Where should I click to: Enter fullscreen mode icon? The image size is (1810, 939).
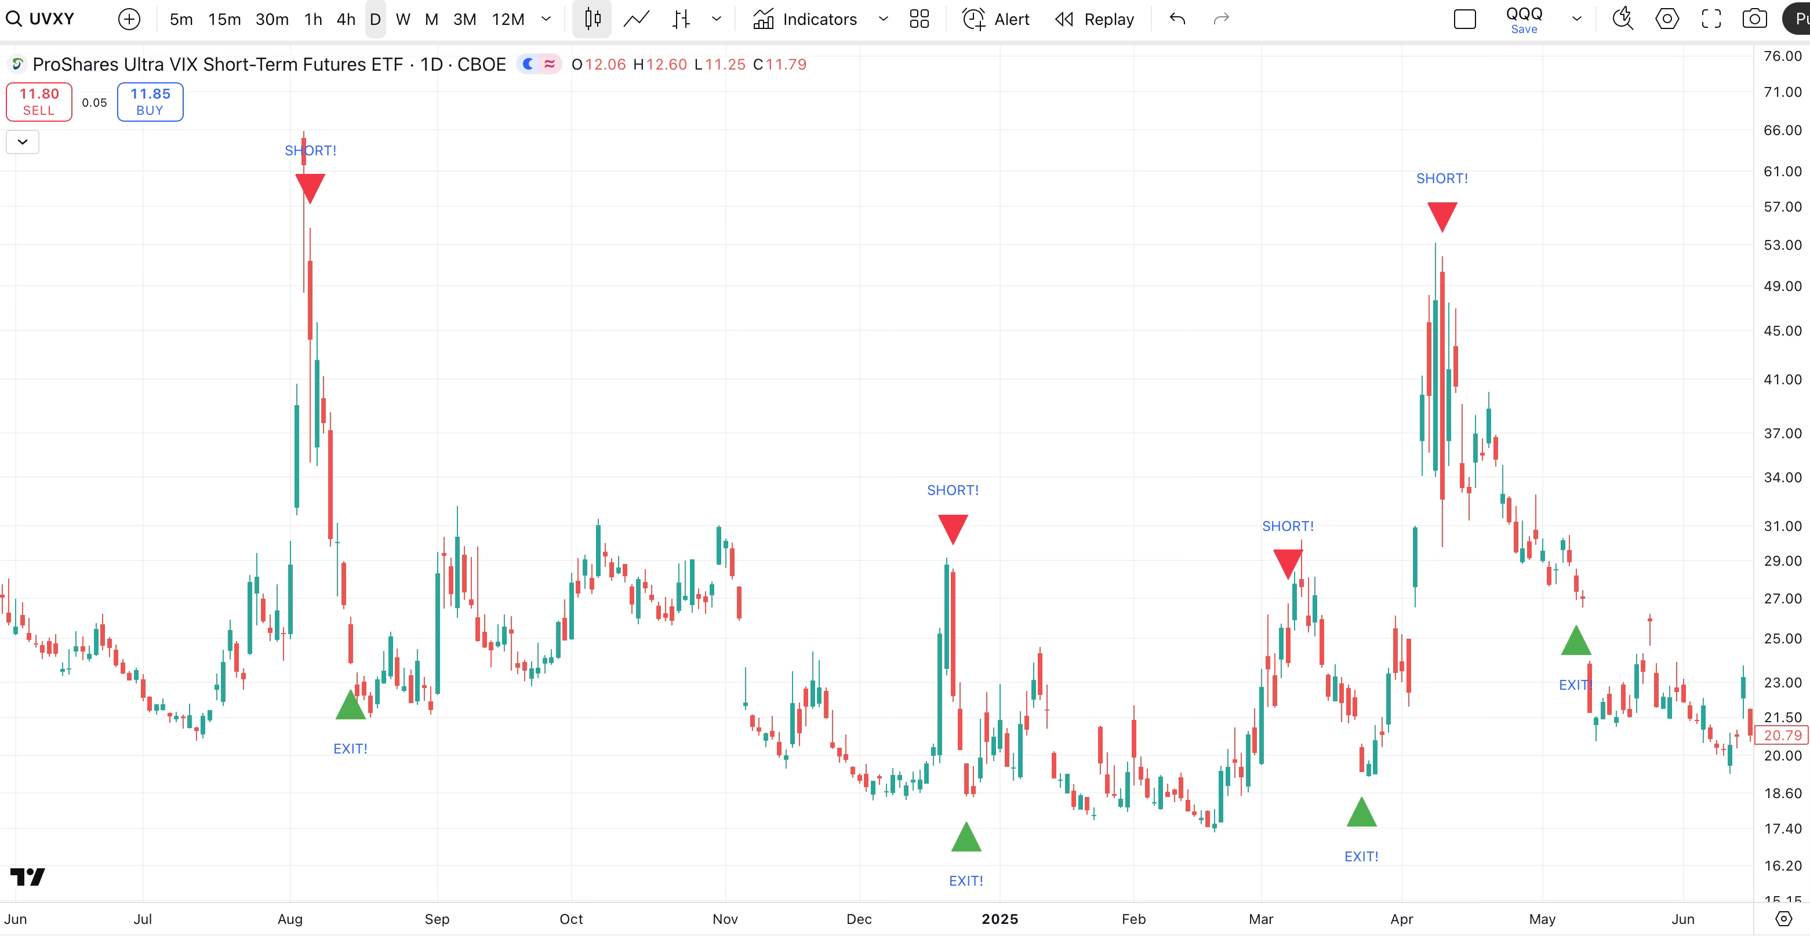tap(1711, 19)
